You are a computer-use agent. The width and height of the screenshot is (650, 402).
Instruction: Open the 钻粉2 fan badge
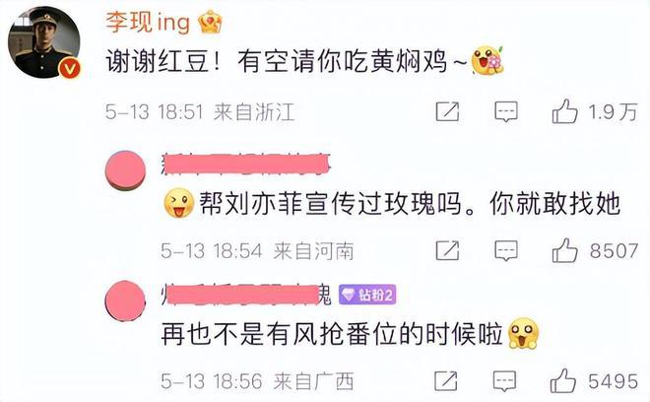point(367,295)
